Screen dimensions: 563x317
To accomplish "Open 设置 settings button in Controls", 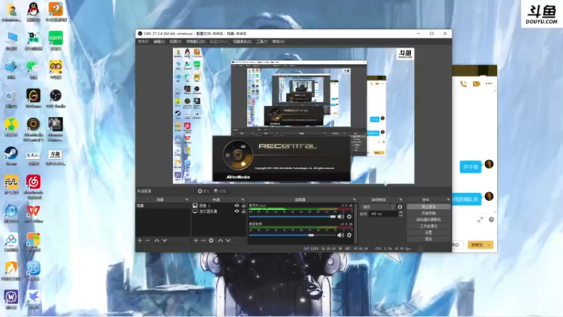I will click(x=429, y=232).
